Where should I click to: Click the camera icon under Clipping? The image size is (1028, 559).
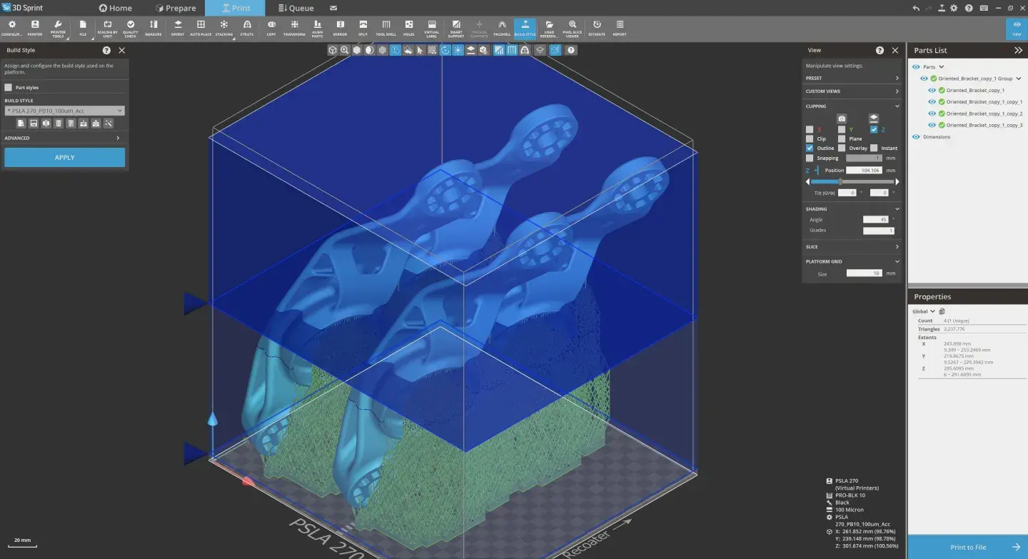point(842,119)
